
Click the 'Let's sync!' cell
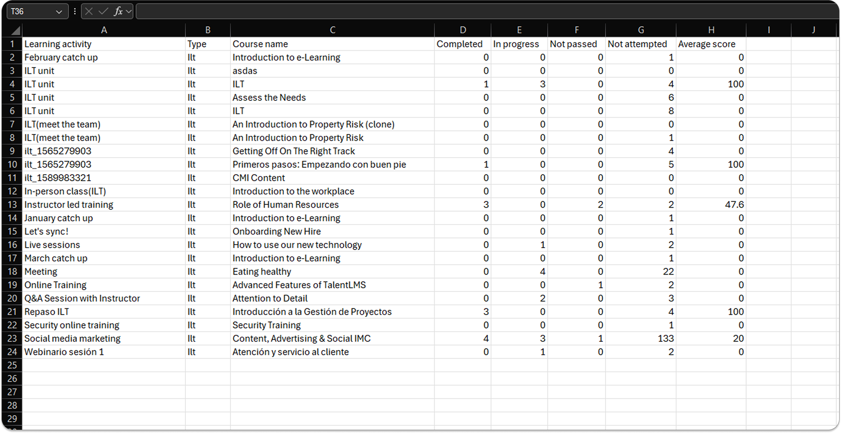tap(104, 231)
